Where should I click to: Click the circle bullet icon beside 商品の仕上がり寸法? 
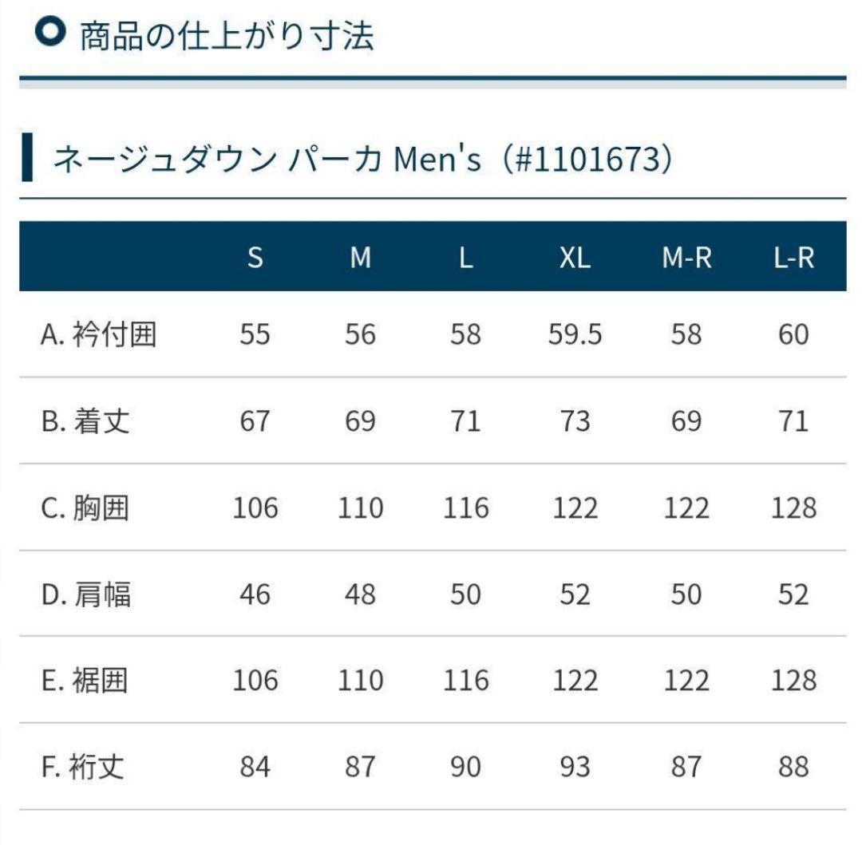[51, 33]
